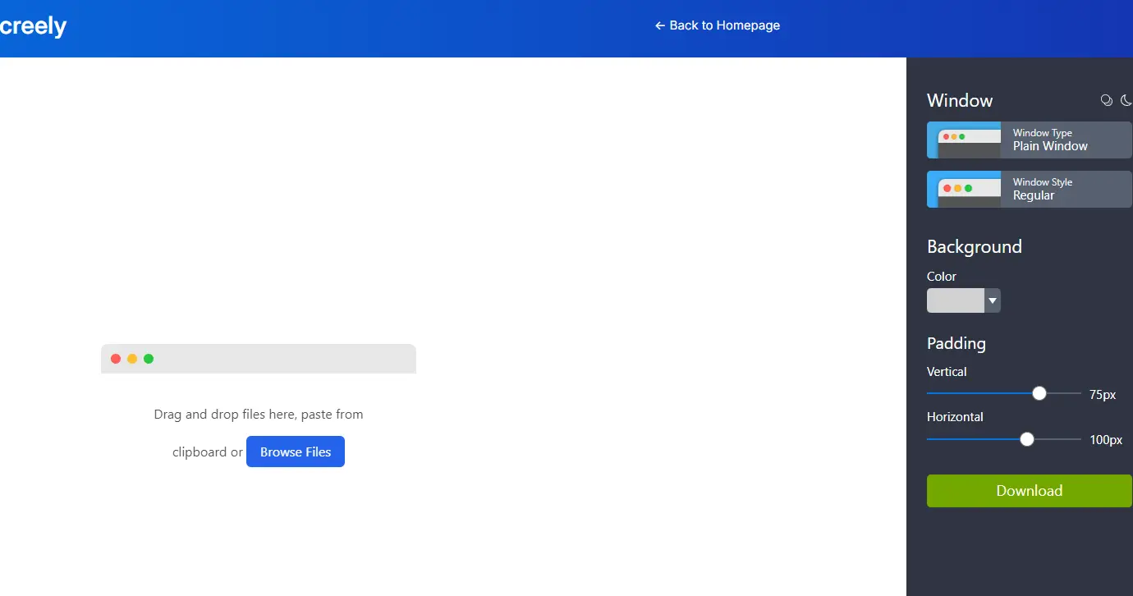Expand the background color dropdown arrow

pyautogui.click(x=993, y=300)
